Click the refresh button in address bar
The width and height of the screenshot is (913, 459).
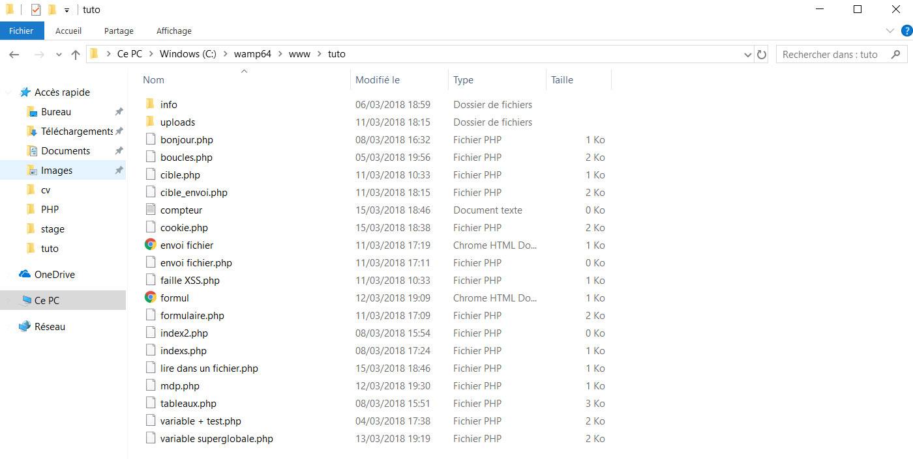[761, 55]
